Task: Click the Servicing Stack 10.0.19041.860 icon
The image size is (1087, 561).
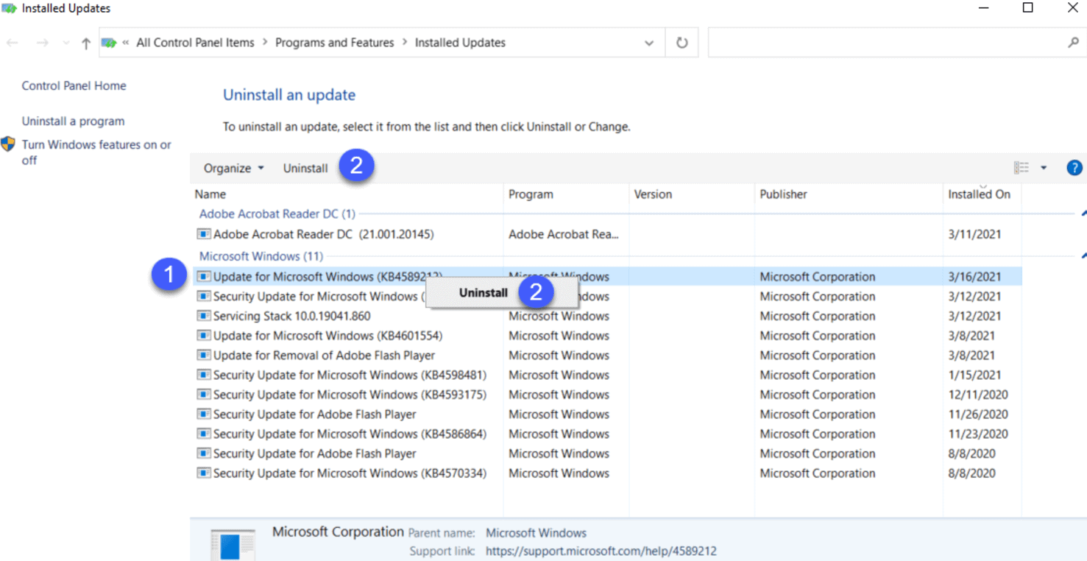Action: coord(204,316)
